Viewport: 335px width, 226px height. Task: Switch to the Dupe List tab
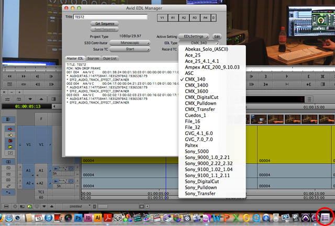pos(110,58)
